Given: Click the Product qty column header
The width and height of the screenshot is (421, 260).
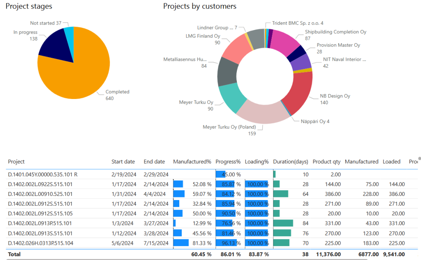Looking at the screenshot, I should (326, 161).
